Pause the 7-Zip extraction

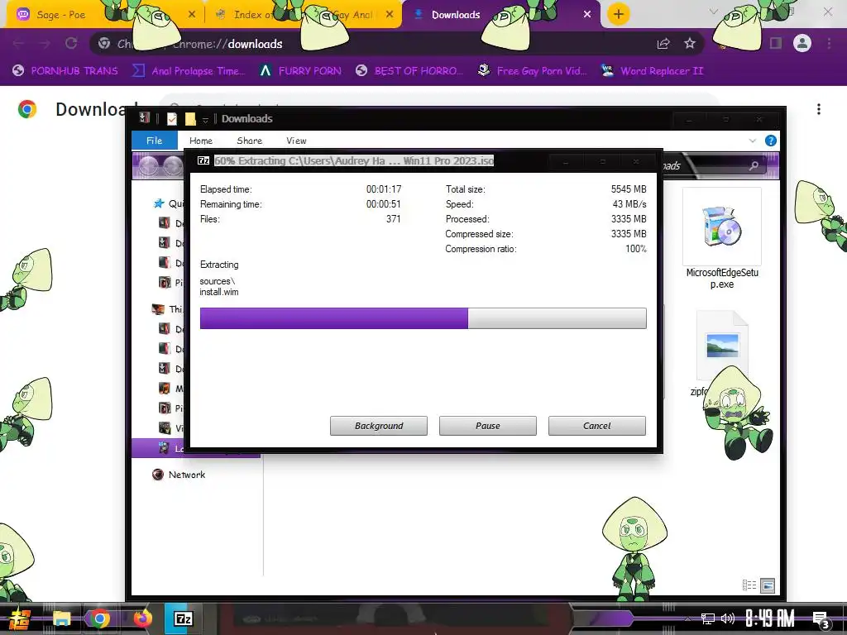488,426
